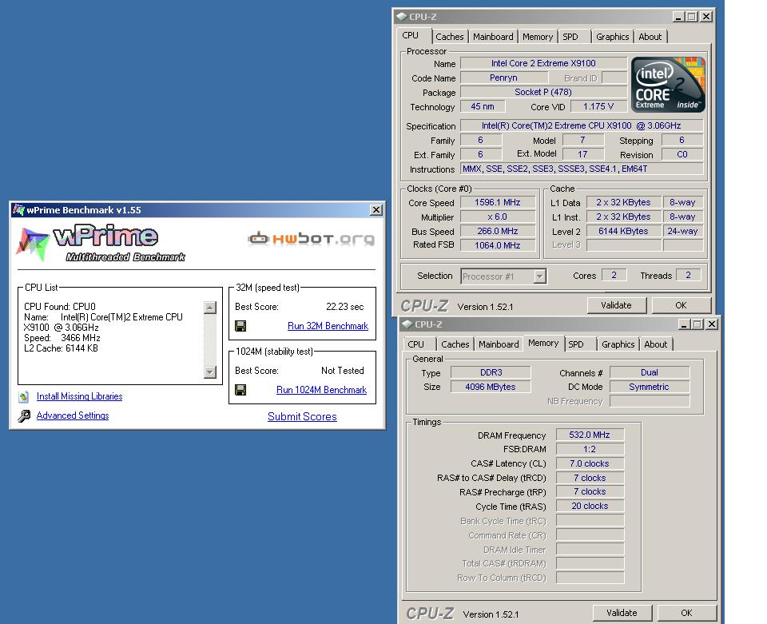Click the Core VID value 1.175 V
767x624 pixels.
pyautogui.click(x=598, y=106)
